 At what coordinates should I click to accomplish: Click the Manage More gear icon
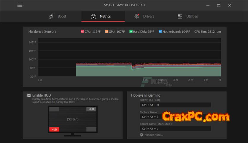pyautogui.click(x=142, y=135)
